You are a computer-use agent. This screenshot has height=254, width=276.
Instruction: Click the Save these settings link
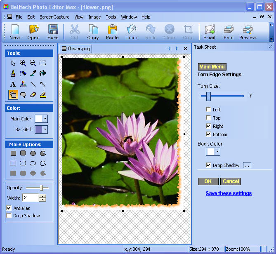[x=229, y=193]
